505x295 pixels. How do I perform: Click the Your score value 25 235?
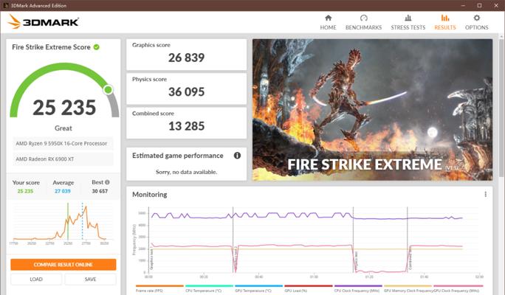25,191
